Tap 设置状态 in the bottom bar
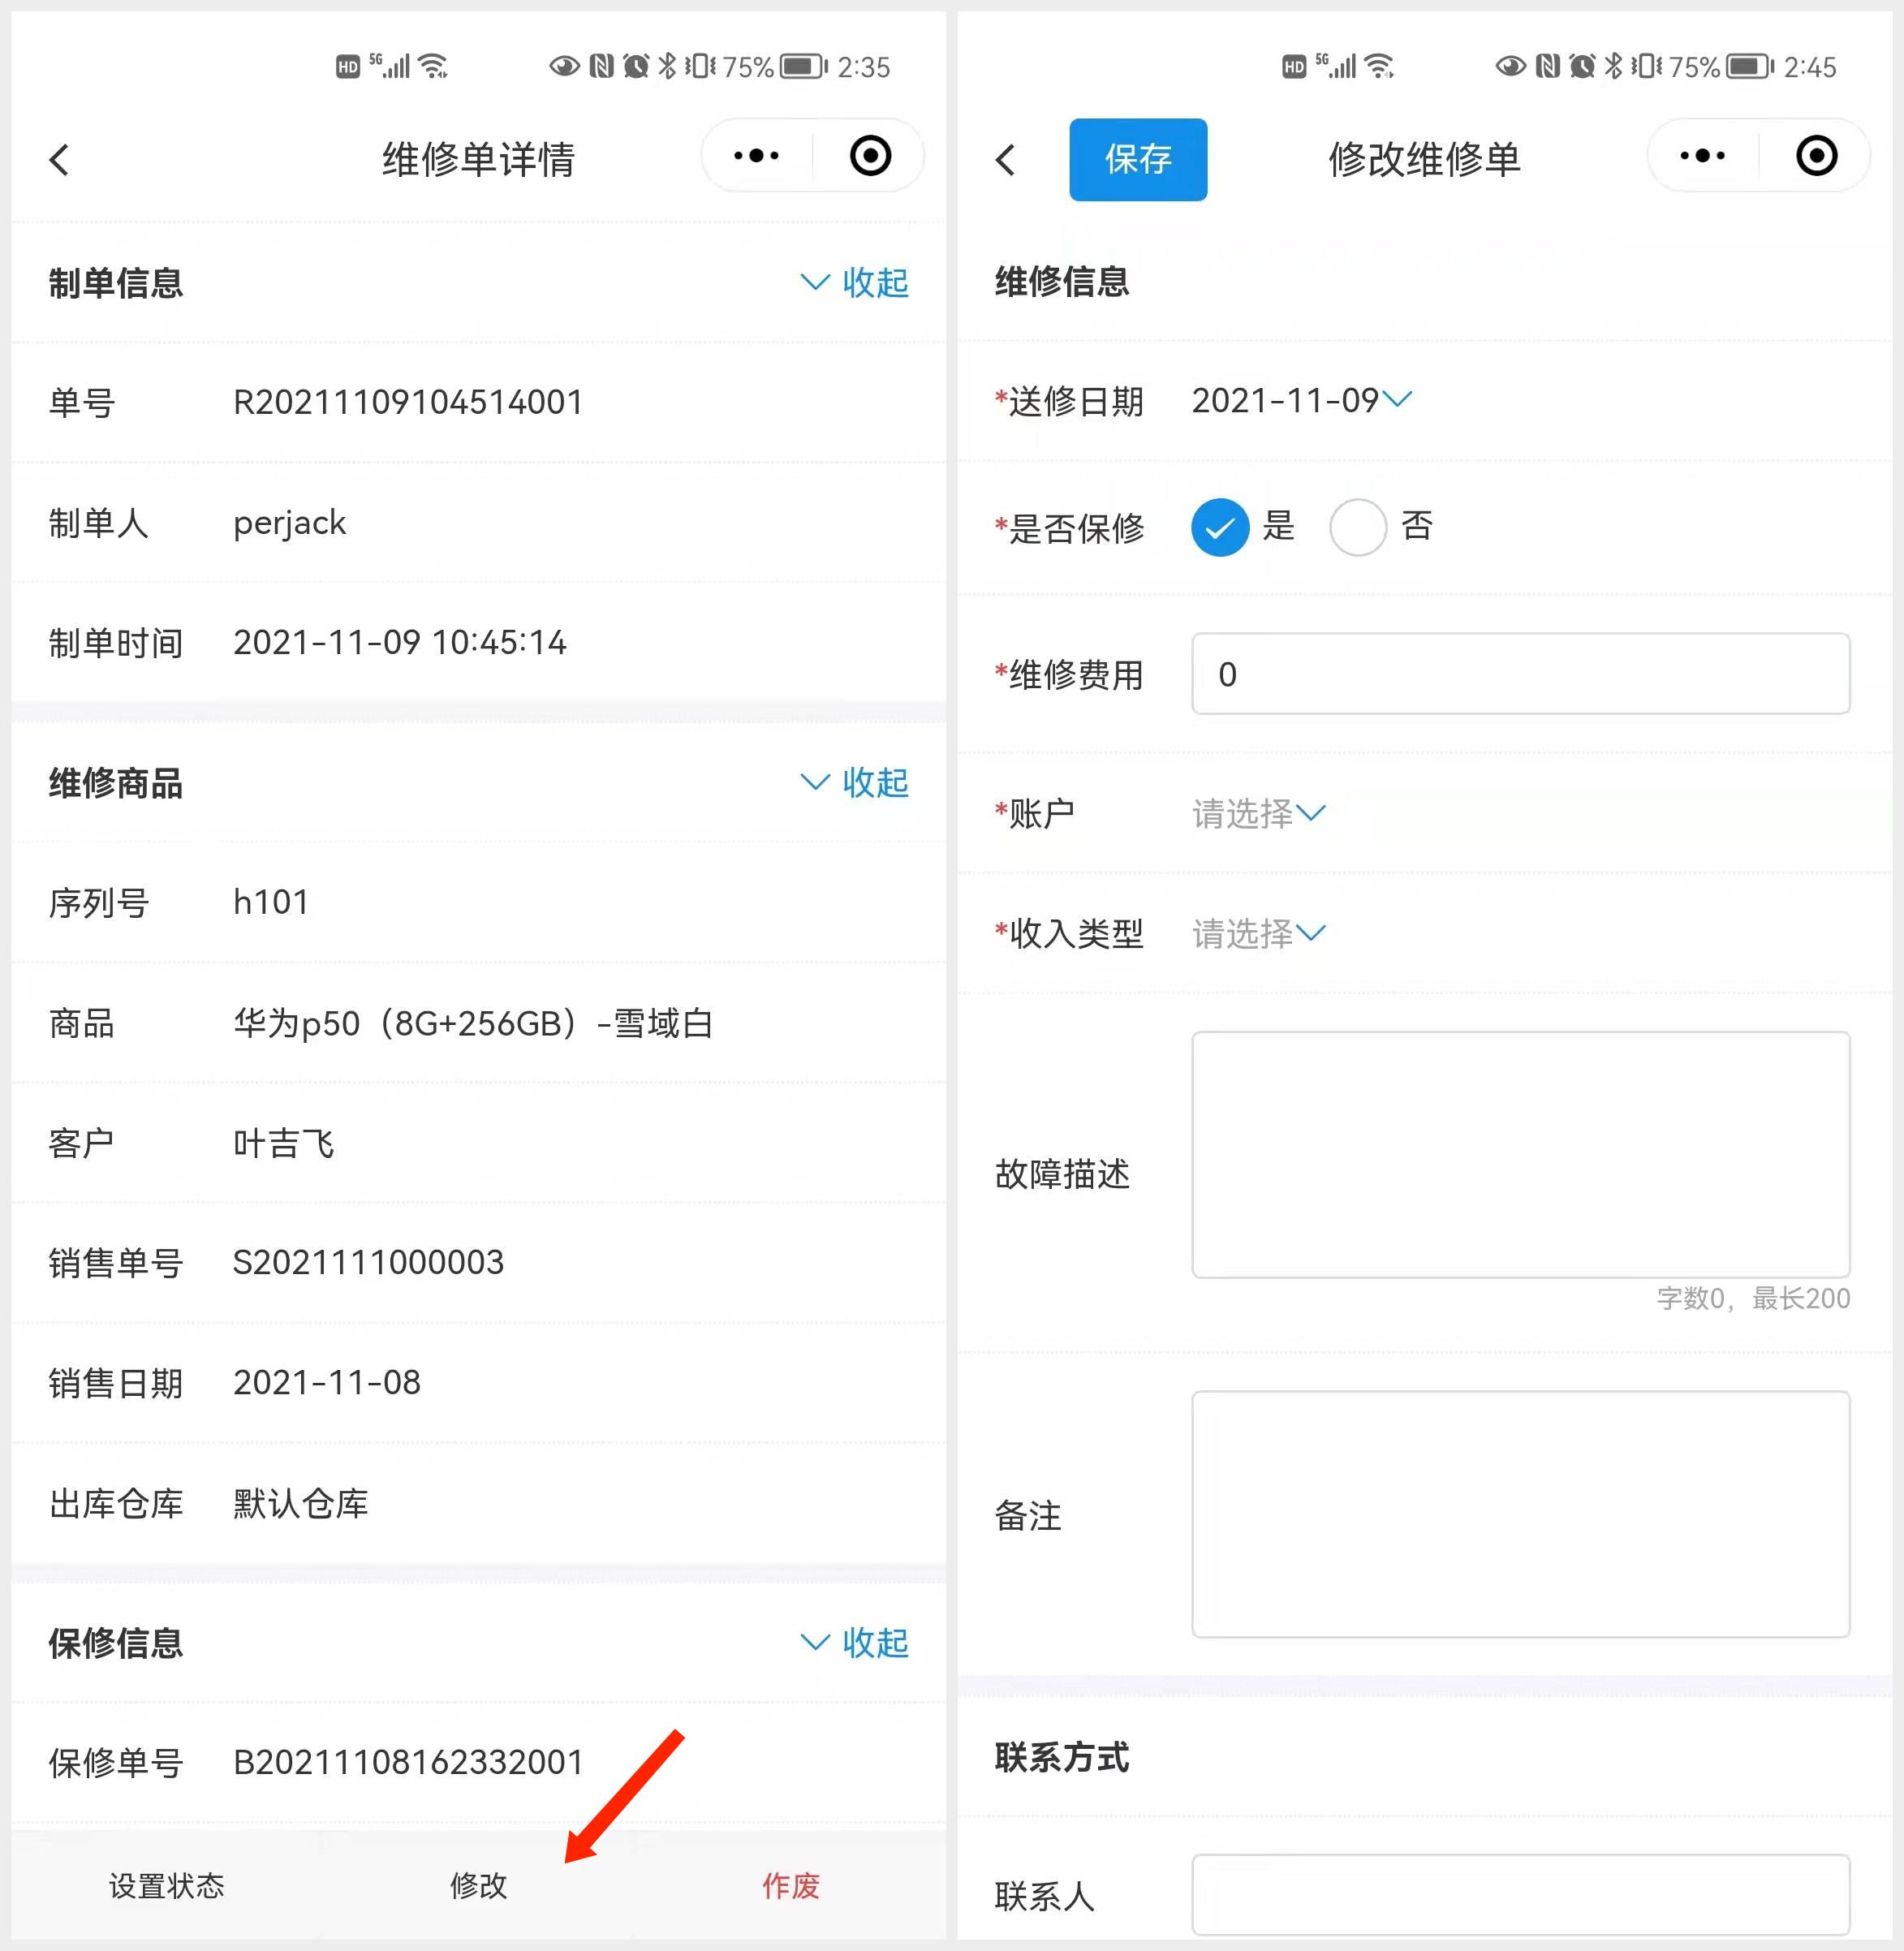 pyautogui.click(x=167, y=1886)
